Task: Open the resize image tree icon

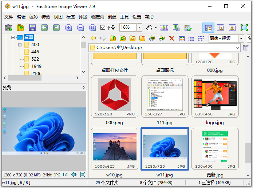Action: point(176,28)
